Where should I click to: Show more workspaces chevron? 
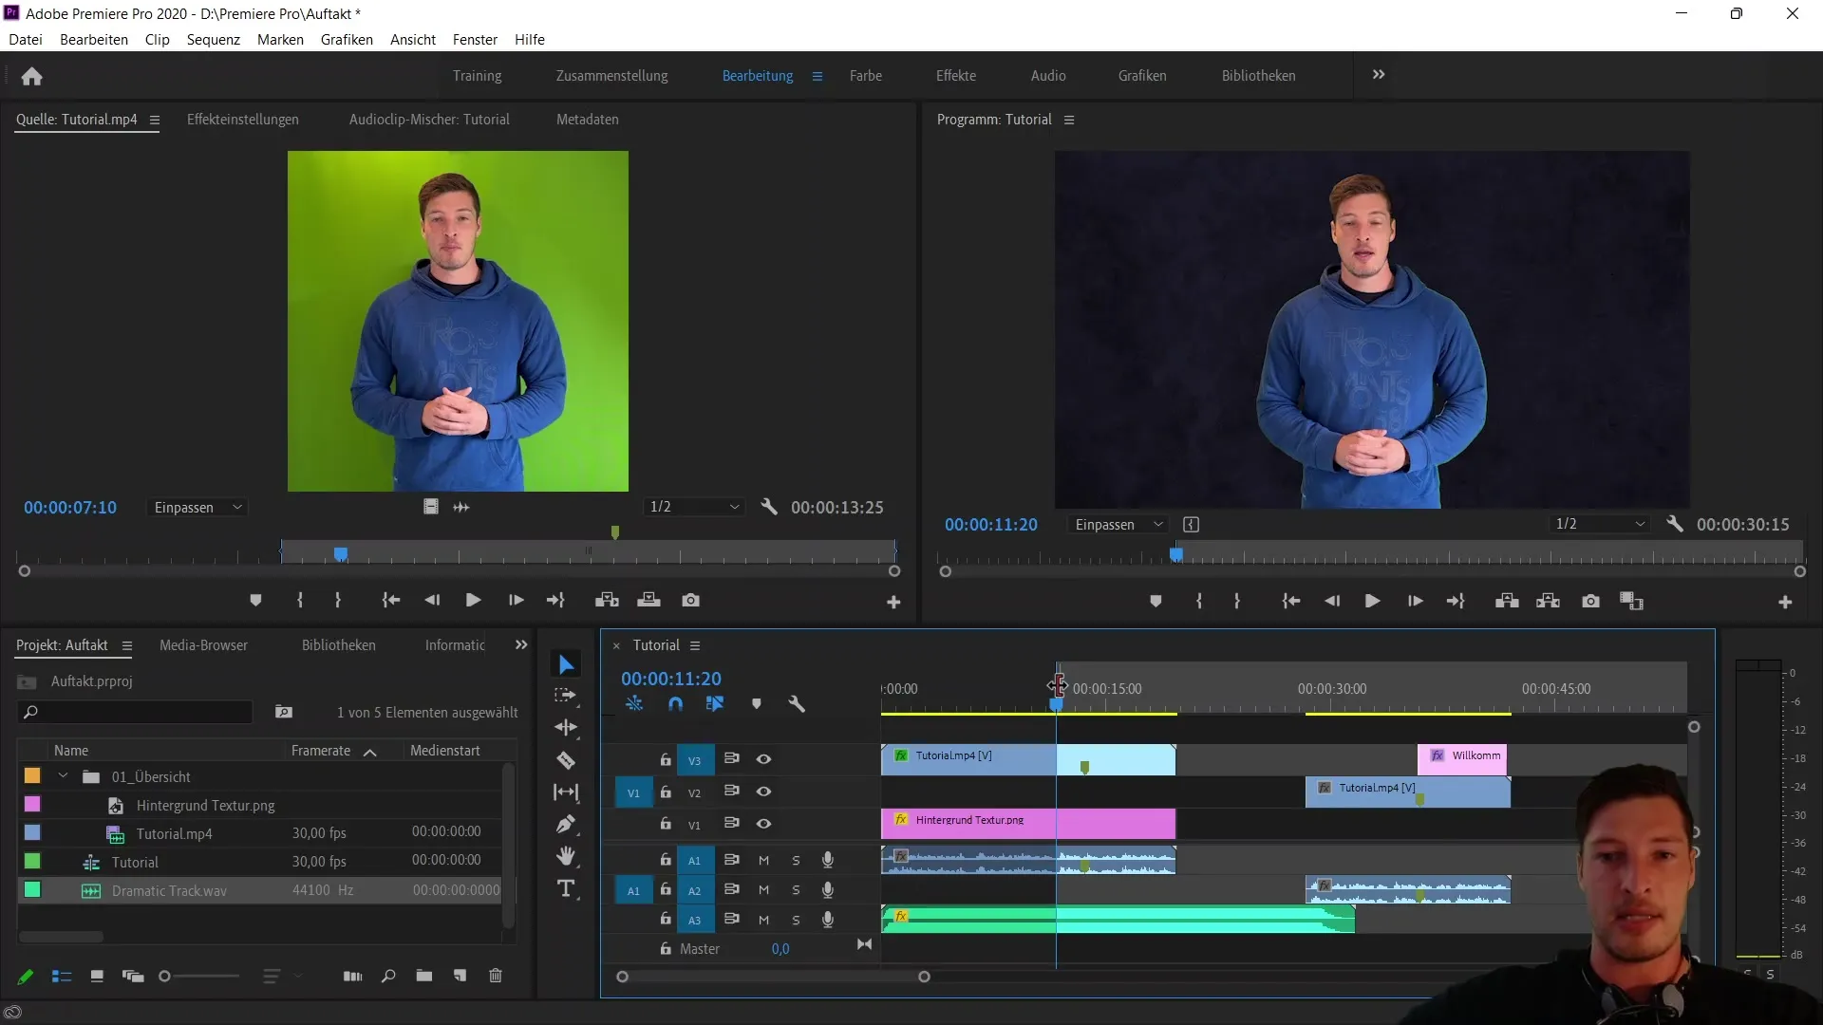(x=1379, y=74)
